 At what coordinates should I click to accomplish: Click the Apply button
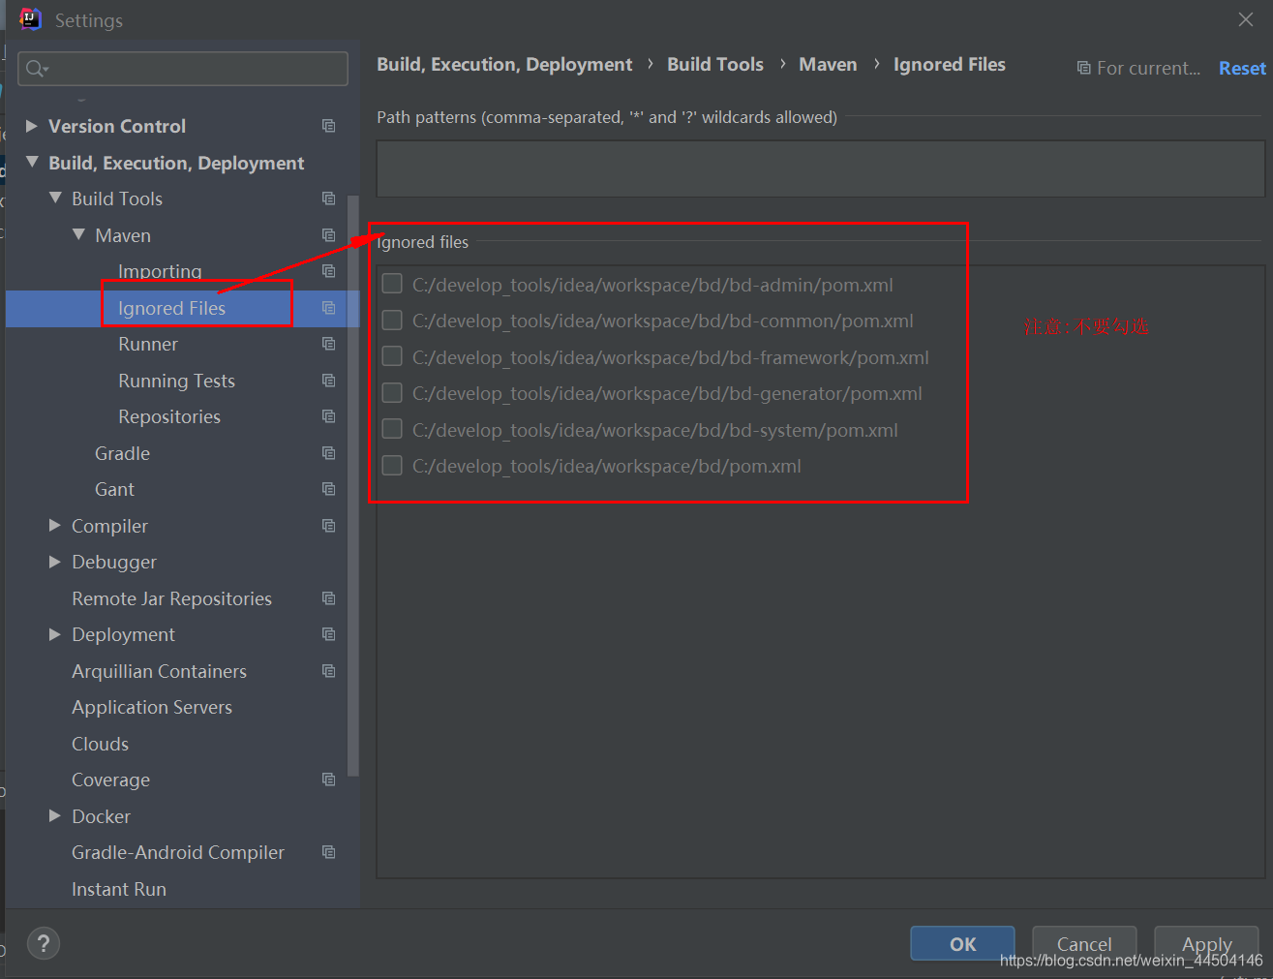pyautogui.click(x=1206, y=943)
